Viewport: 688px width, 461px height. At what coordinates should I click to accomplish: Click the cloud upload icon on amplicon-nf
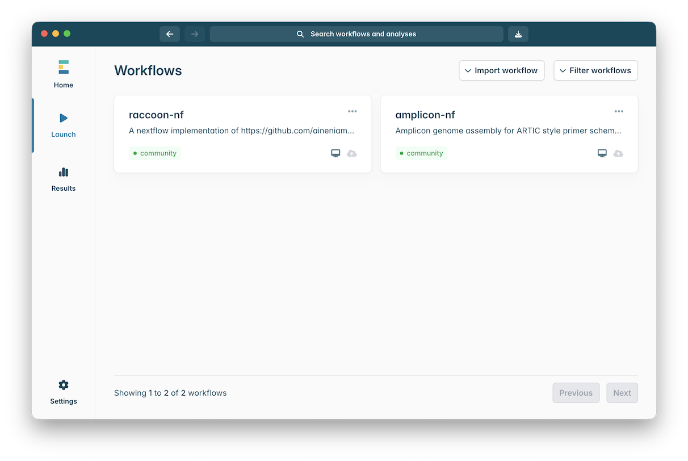[618, 153]
